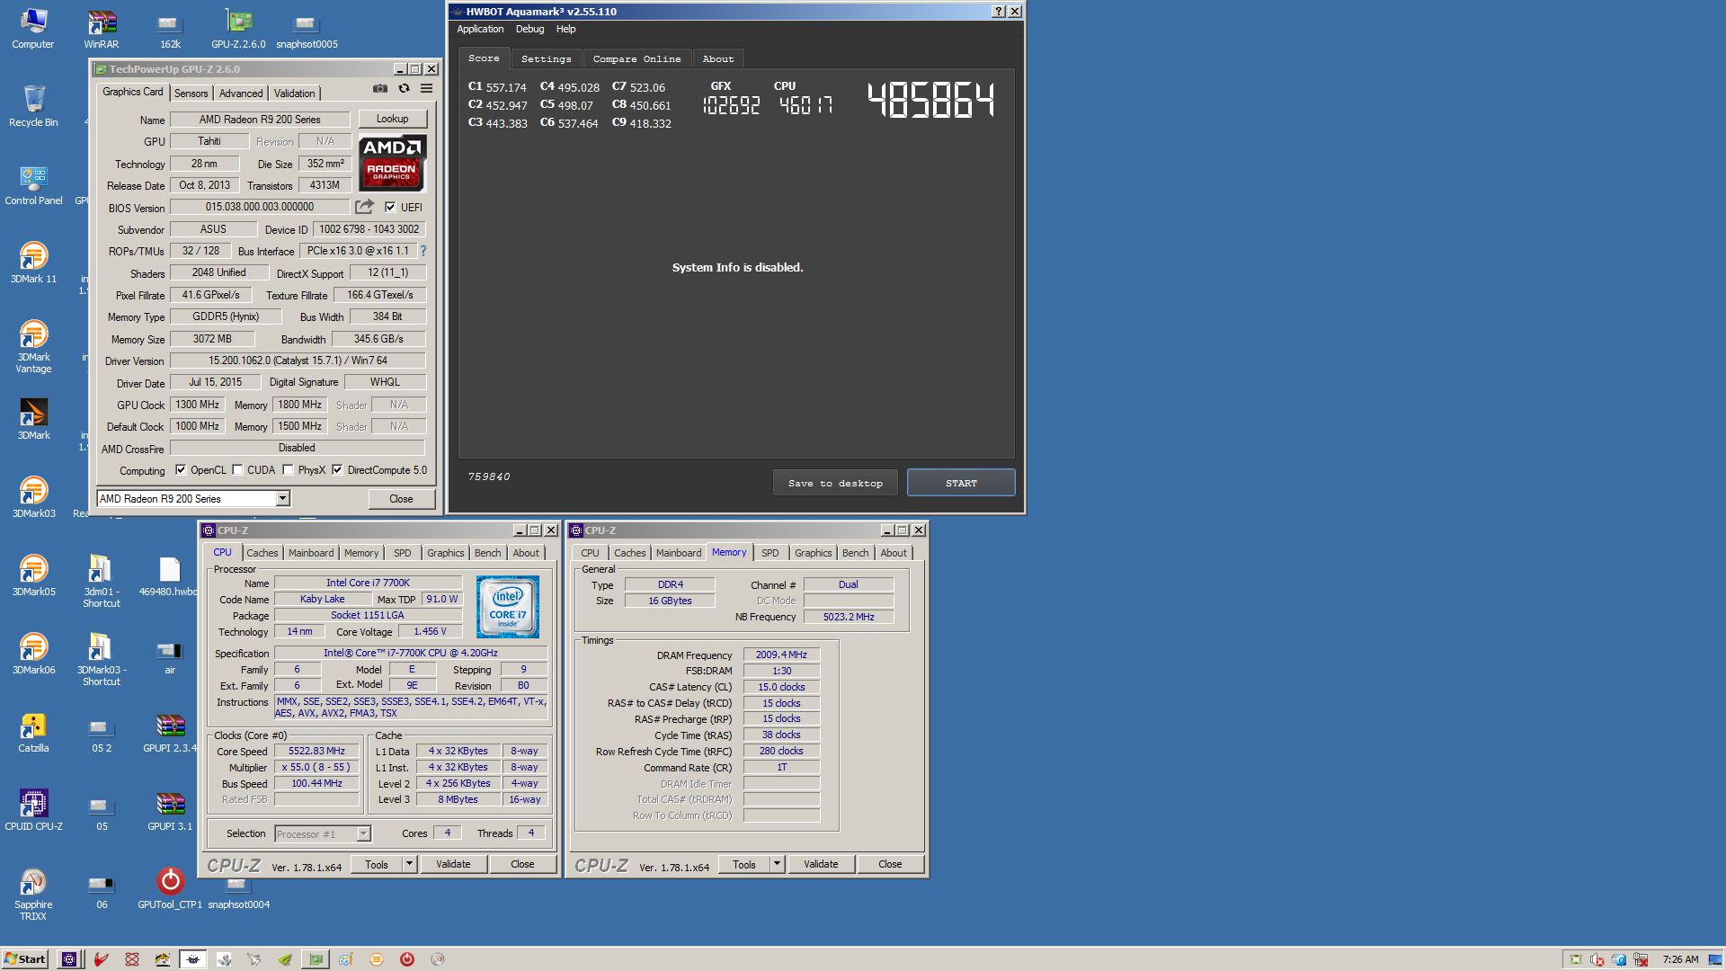Click the Lookup button in GPU-Z

coord(392,119)
